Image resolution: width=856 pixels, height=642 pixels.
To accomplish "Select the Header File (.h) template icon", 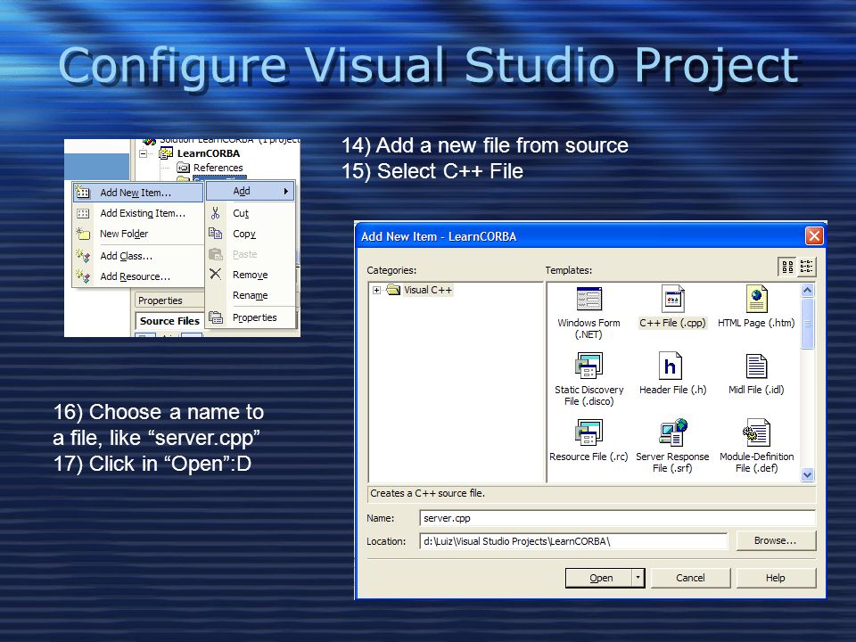I will coord(671,366).
